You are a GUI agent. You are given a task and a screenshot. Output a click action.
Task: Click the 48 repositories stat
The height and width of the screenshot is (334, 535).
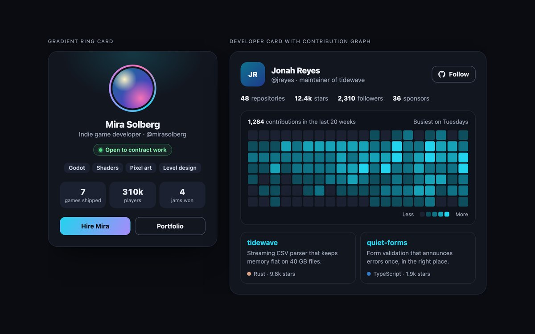click(263, 98)
